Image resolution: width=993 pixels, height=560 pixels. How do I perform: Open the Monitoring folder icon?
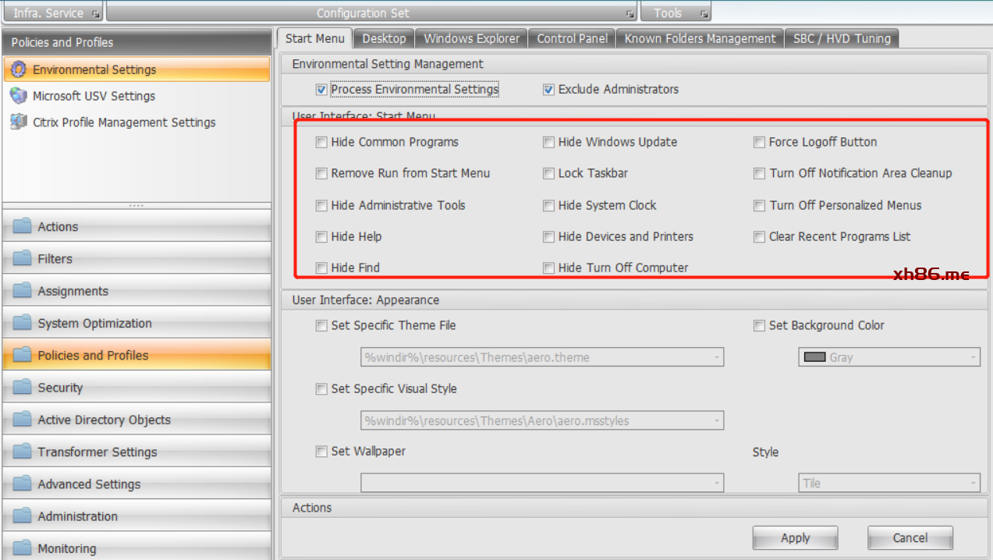(23, 548)
